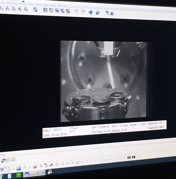This screenshot has width=176, height=179.
Task: Open the Detection menu
Action: coord(23,4)
